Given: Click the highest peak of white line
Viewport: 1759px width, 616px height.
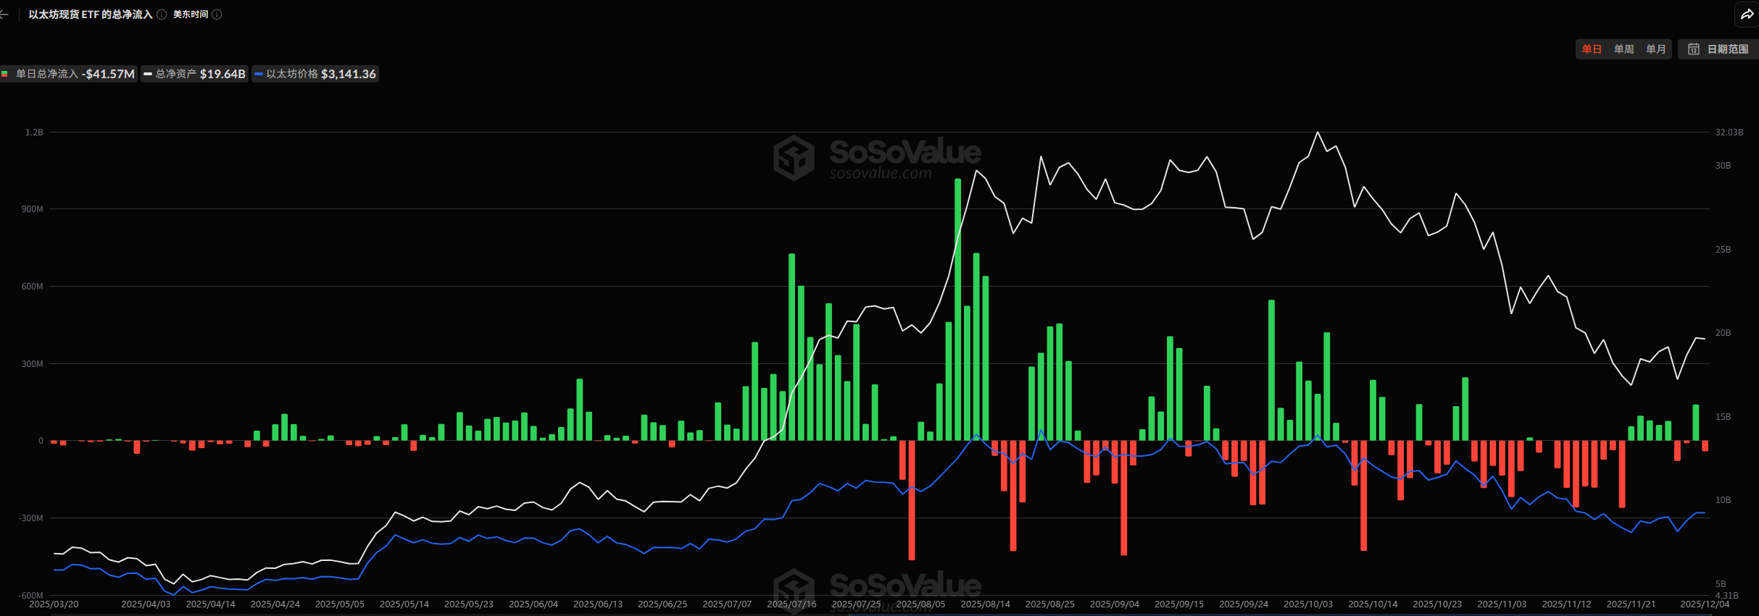Looking at the screenshot, I should [1318, 132].
